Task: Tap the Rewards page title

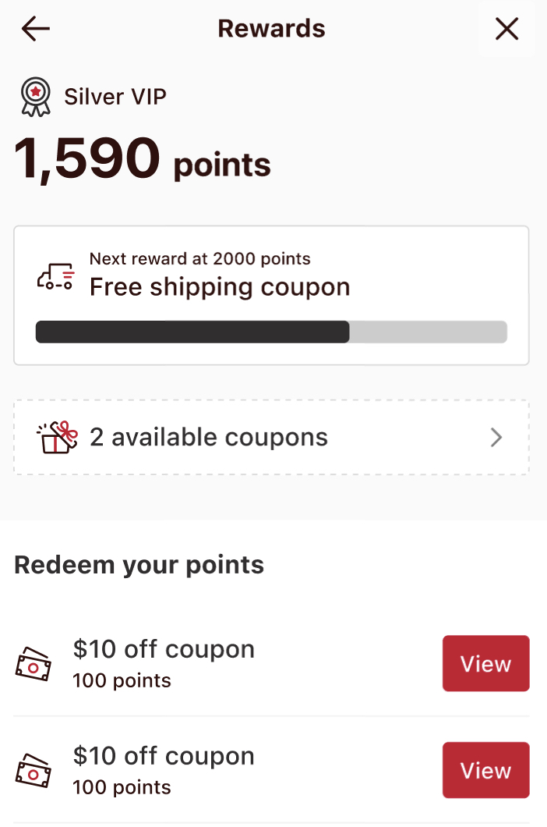Action: [271, 29]
